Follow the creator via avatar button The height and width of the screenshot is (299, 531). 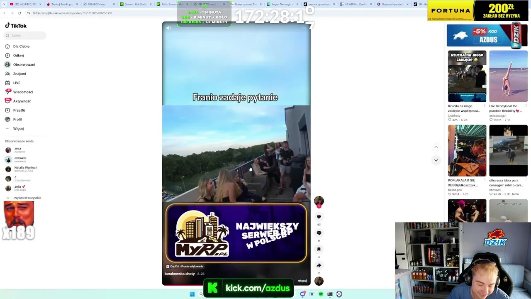point(319,202)
